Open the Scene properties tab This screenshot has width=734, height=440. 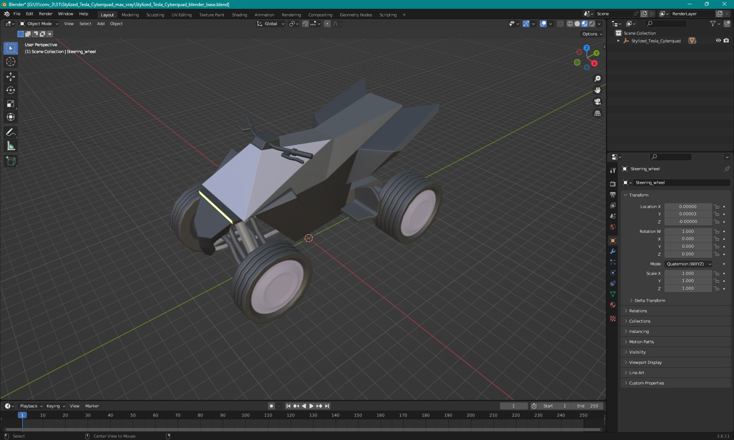613,216
